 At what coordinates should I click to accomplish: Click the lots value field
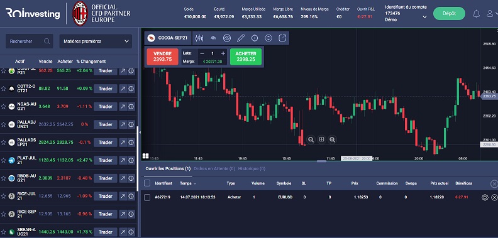pos(213,53)
